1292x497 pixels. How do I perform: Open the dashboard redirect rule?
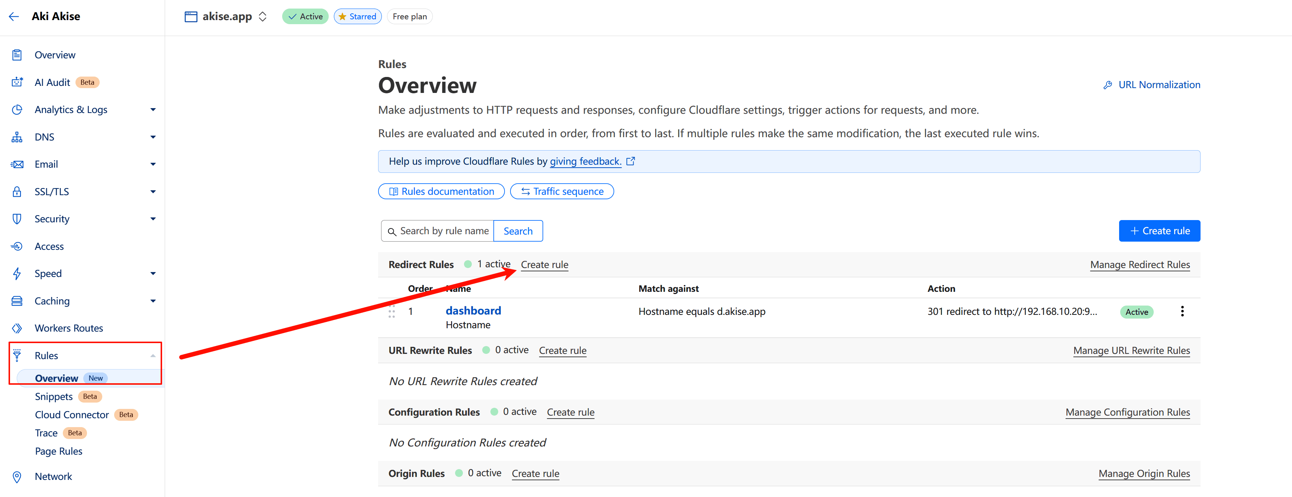pyautogui.click(x=473, y=311)
